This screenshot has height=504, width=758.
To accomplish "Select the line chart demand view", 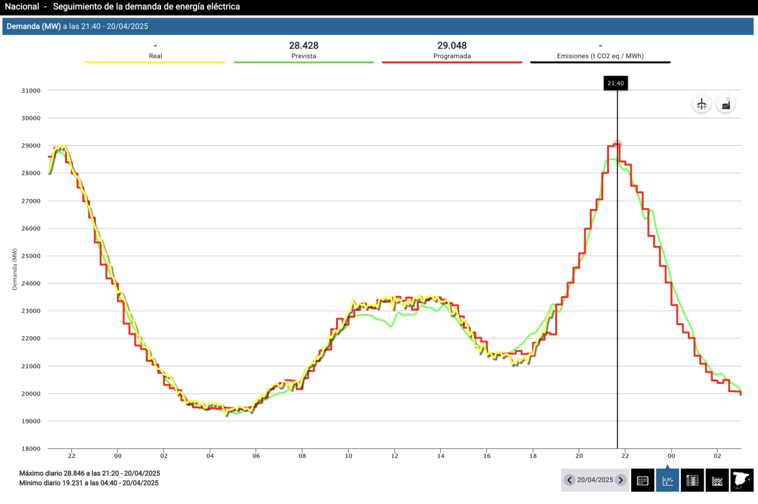I will point(667,480).
